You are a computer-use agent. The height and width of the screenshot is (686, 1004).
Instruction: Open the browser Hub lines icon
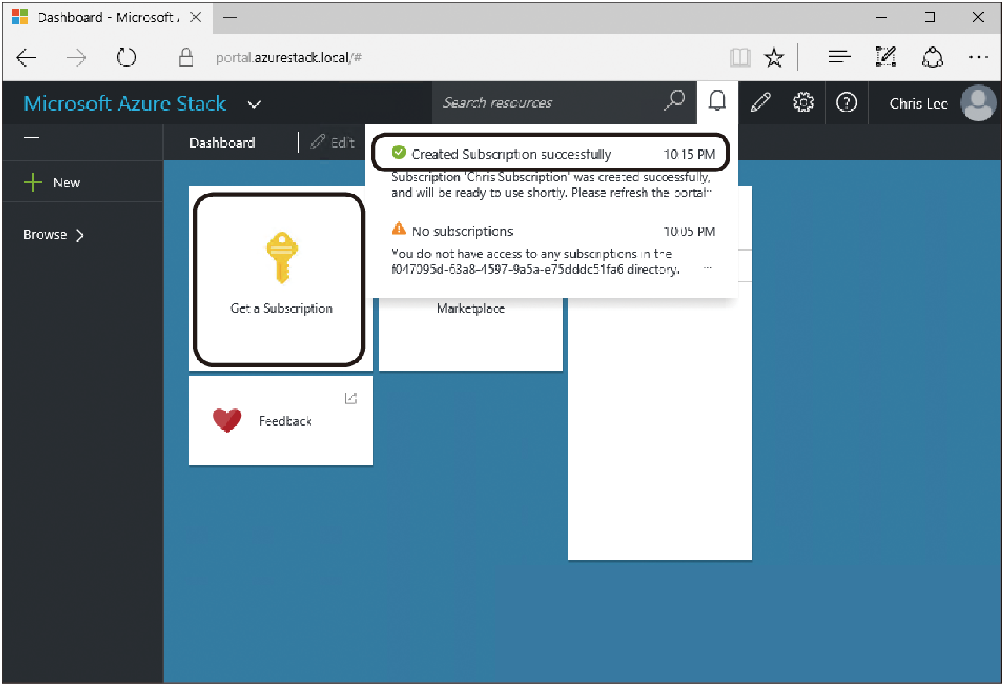point(840,57)
